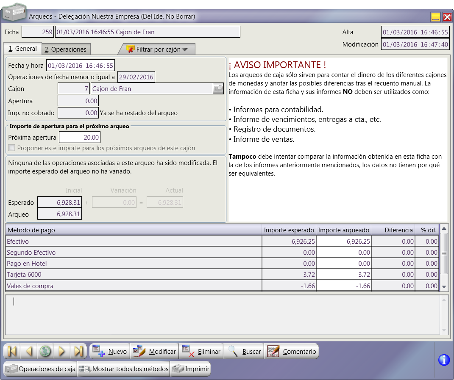The width and height of the screenshot is (454, 380).
Task: Switch to the 1. General tab
Action: coord(22,49)
